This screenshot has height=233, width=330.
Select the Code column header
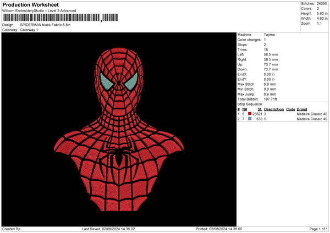[x=290, y=109]
